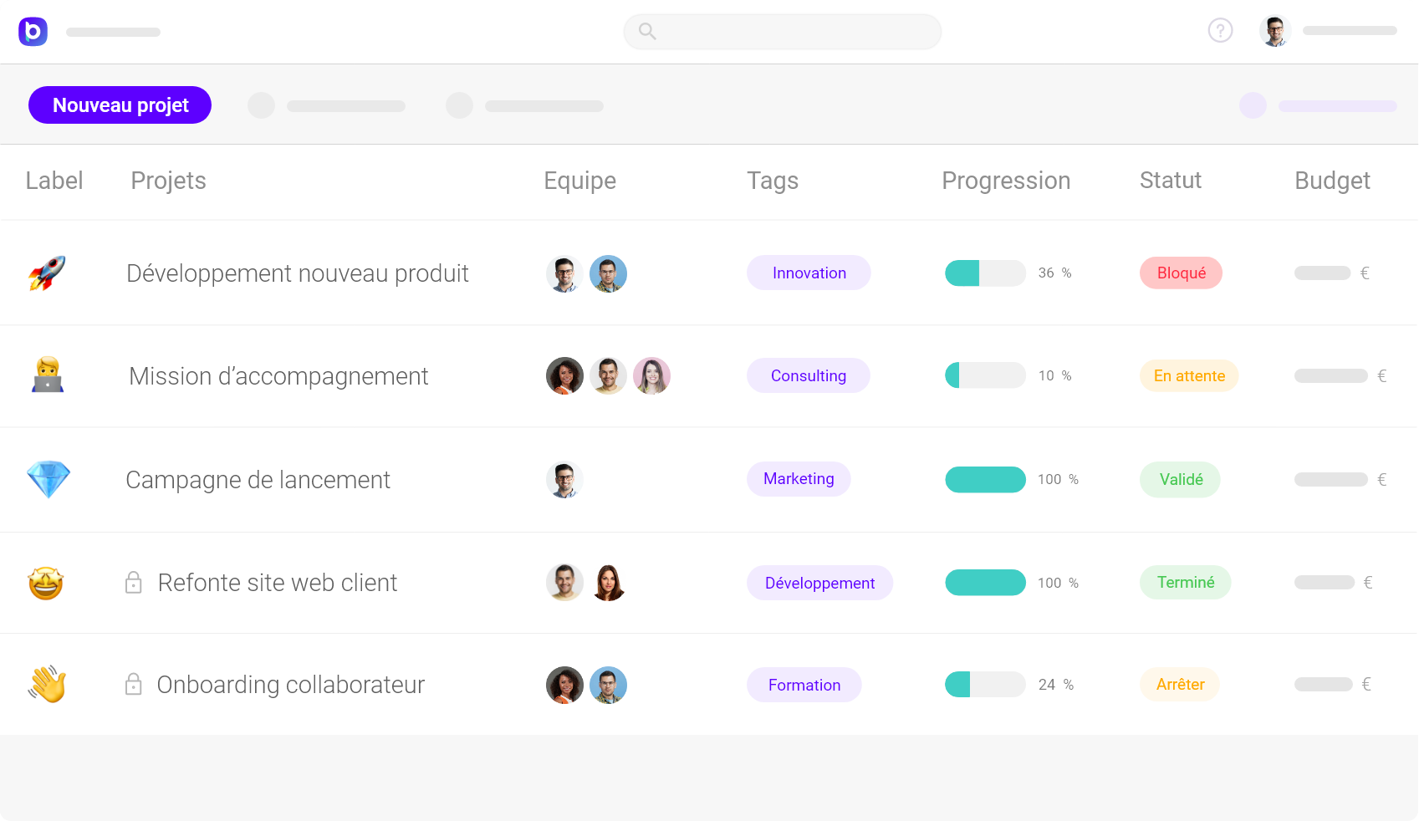Click the Statut column header
The width and height of the screenshot is (1419, 821).
pyautogui.click(x=1171, y=181)
